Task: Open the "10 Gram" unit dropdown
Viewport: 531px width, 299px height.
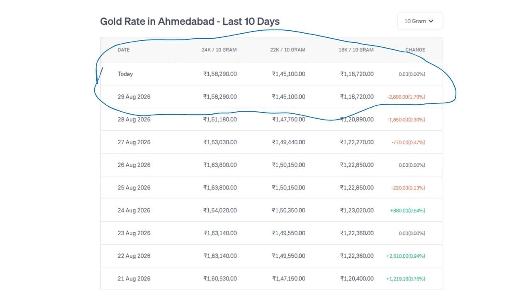Action: pyautogui.click(x=420, y=21)
